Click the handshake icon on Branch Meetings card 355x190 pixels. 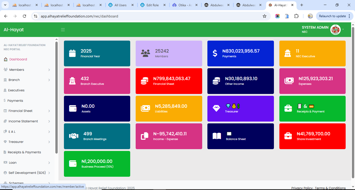coord(74,136)
